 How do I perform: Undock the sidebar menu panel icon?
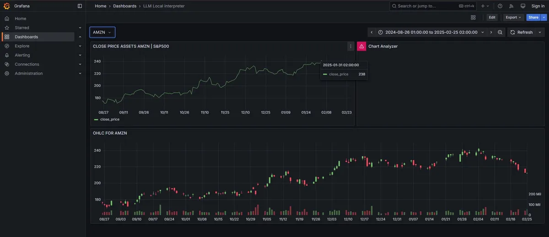click(80, 6)
